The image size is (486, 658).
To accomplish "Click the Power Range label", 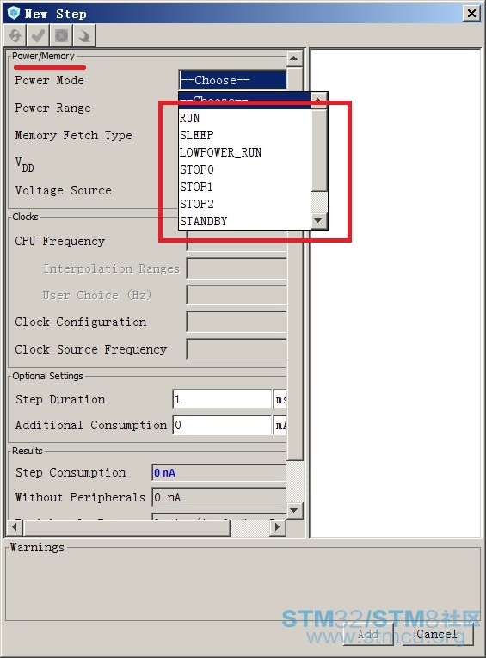I will point(52,108).
